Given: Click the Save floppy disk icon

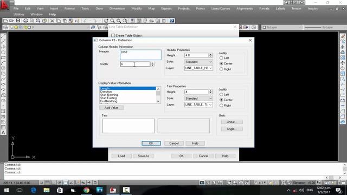Looking at the screenshot, I should (18, 21).
